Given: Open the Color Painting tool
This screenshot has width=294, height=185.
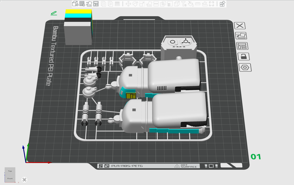Looking at the screenshot, I should click(x=191, y=4).
